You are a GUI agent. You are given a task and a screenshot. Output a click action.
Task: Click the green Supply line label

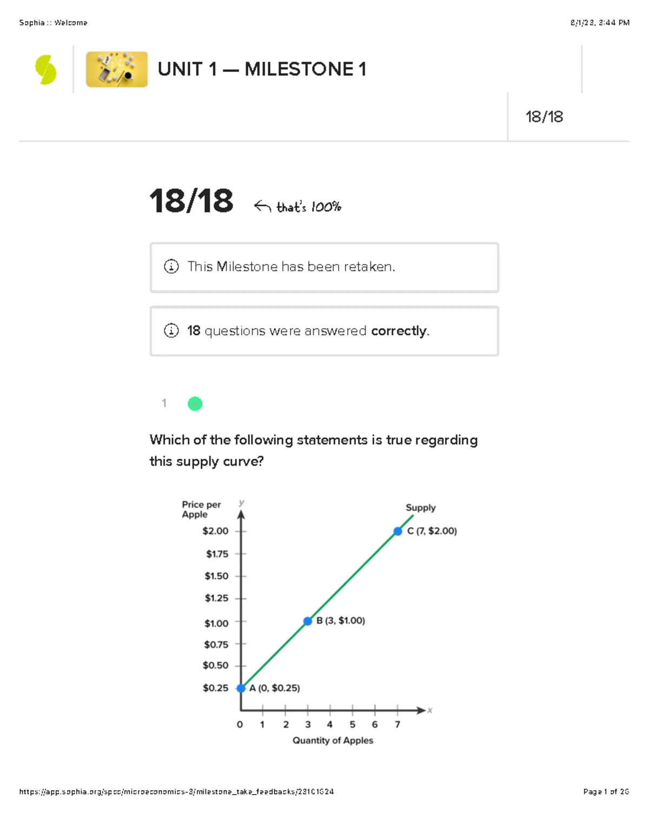420,507
